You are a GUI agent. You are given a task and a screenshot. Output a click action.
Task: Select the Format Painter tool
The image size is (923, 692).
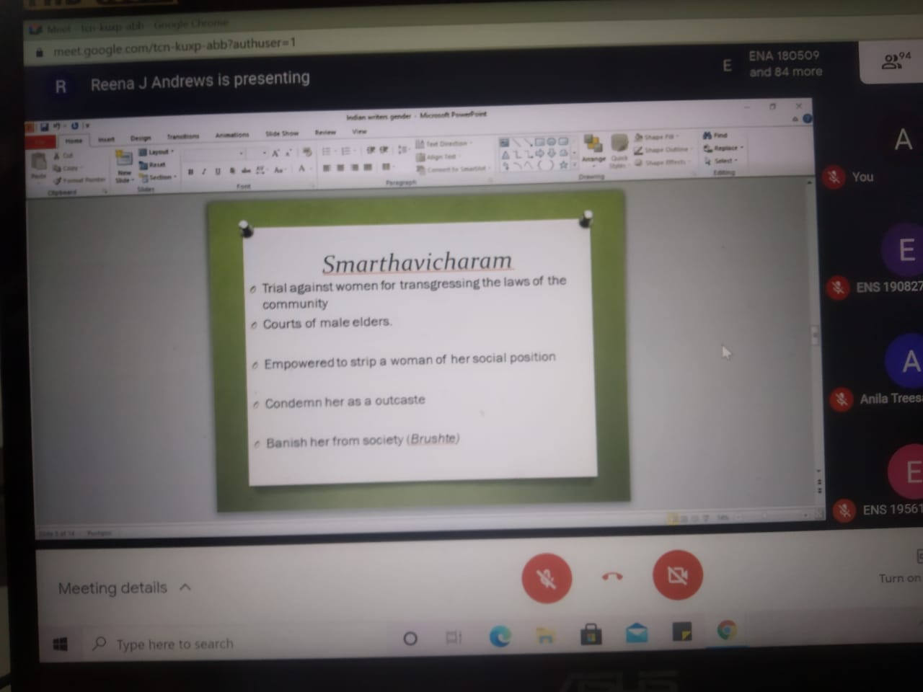coord(79,180)
